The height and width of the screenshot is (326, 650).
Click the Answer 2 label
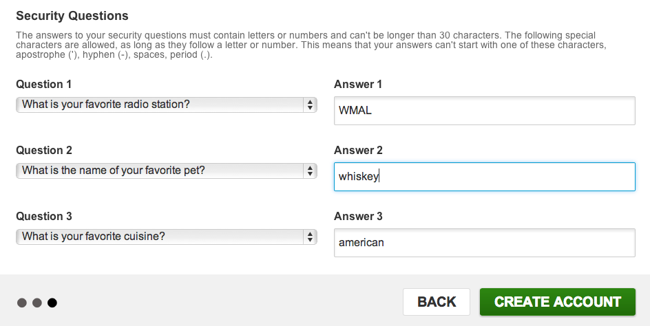click(358, 151)
